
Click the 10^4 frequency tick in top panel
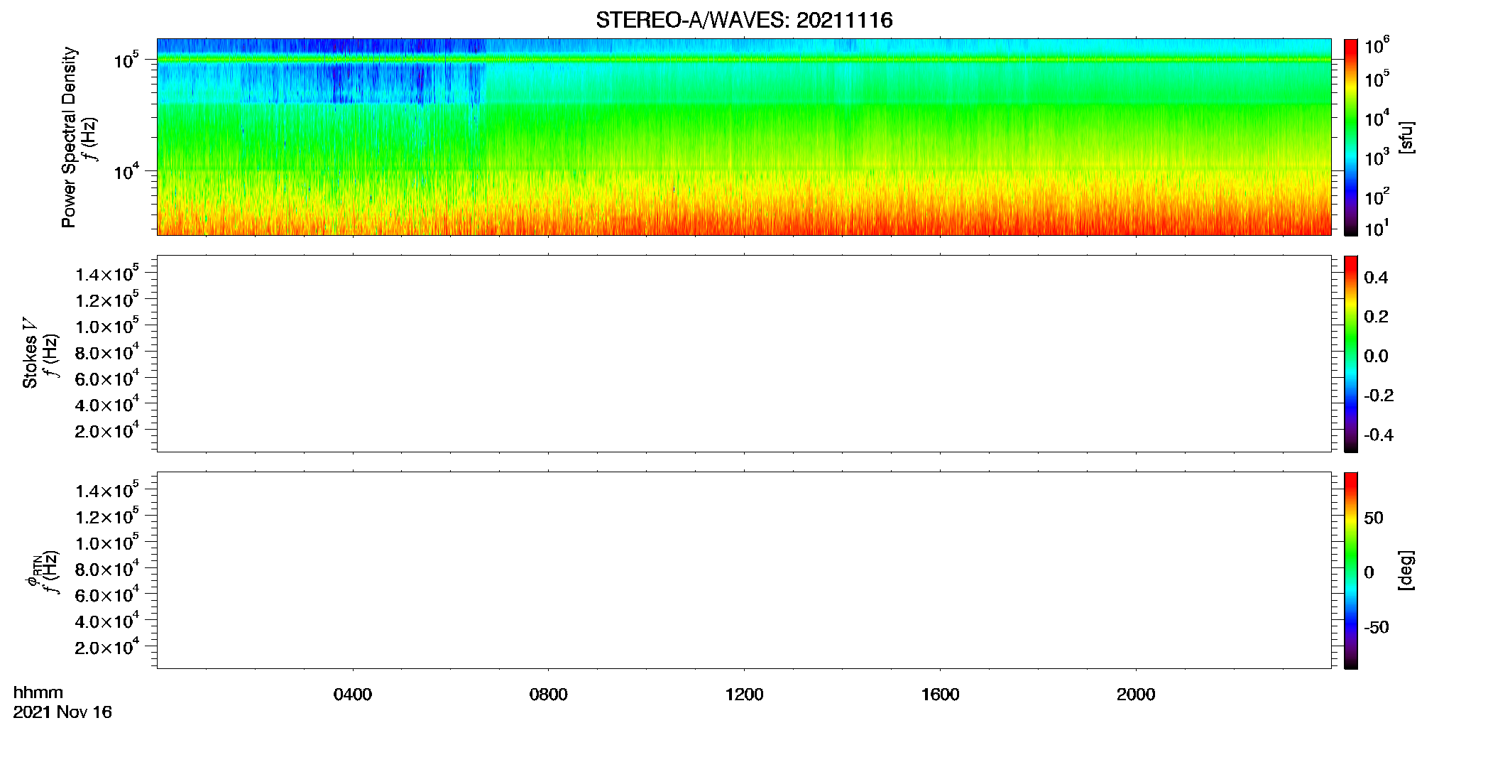coord(126,171)
